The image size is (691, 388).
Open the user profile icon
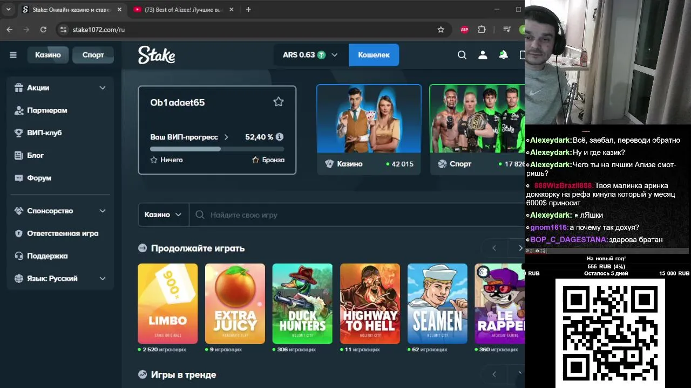(483, 55)
